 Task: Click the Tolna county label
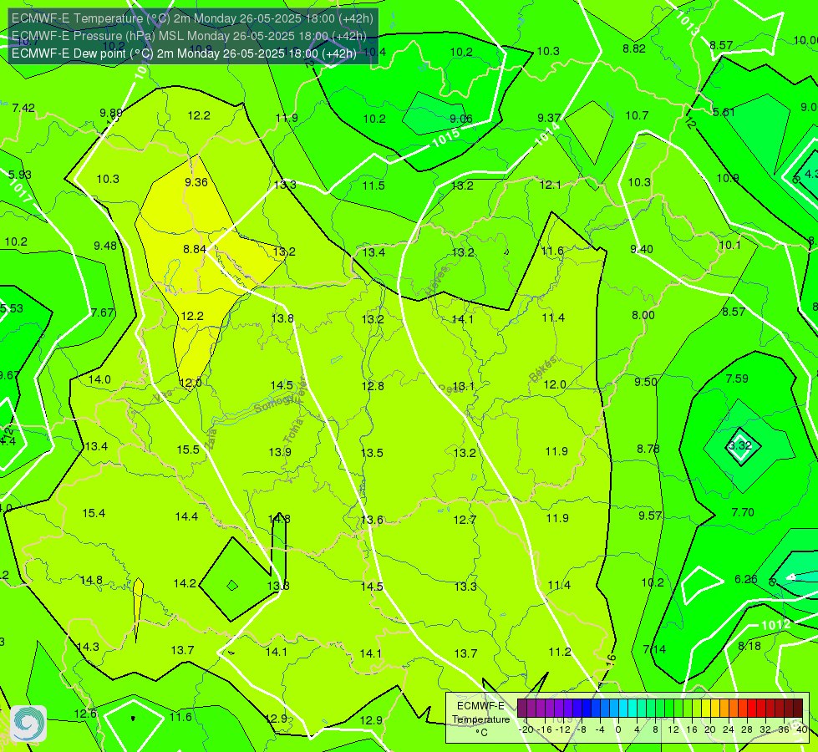pyautogui.click(x=293, y=431)
